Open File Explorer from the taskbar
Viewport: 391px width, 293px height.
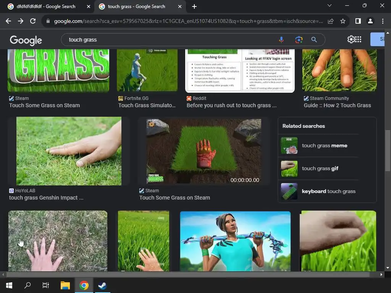tap(65, 285)
